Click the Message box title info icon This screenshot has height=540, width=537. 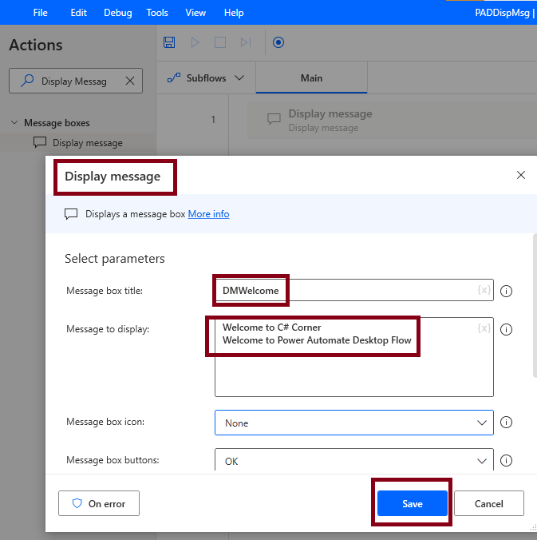tap(506, 291)
